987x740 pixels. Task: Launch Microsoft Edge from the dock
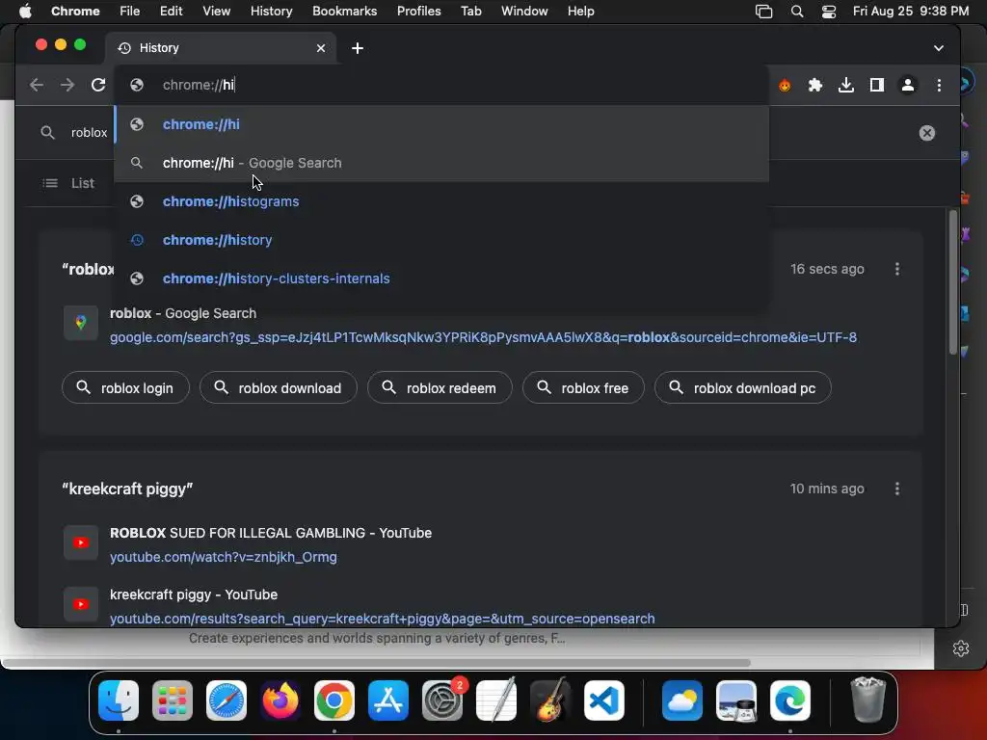coord(790,700)
